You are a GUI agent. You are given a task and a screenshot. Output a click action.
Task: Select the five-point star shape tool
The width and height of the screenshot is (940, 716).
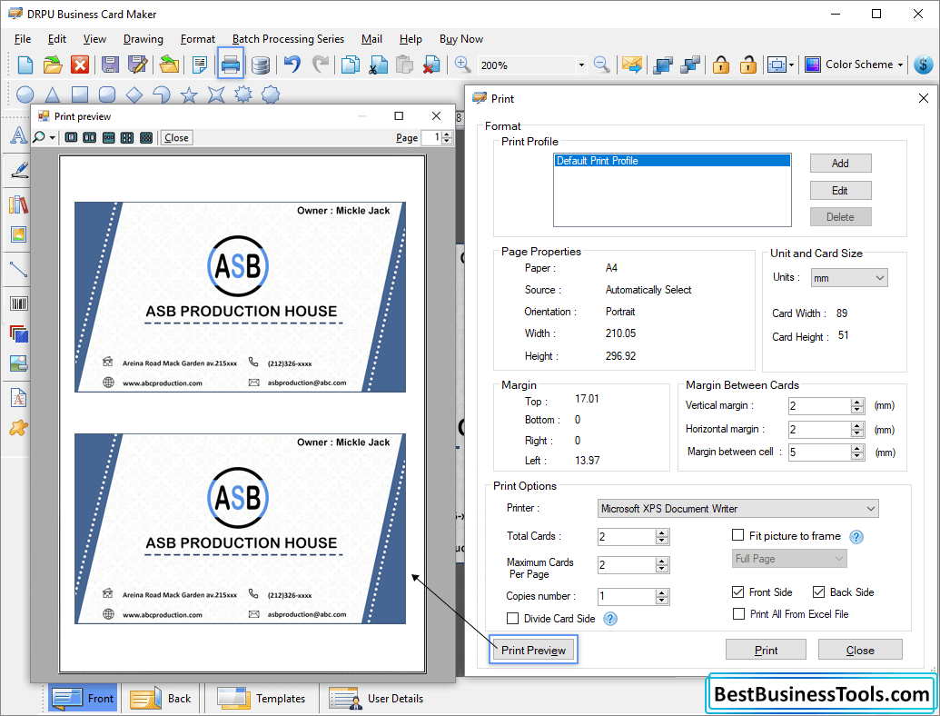point(189,94)
